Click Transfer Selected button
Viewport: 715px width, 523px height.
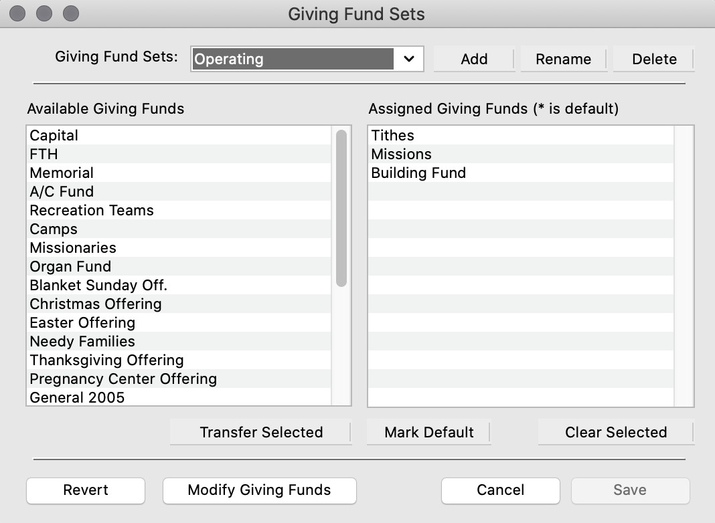click(261, 432)
